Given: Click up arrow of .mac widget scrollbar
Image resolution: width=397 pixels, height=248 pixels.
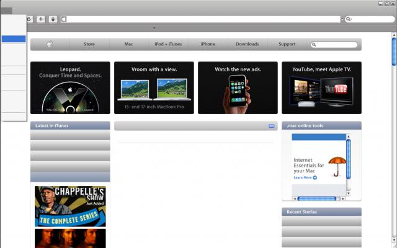Looking at the screenshot, I should pyautogui.click(x=349, y=136).
